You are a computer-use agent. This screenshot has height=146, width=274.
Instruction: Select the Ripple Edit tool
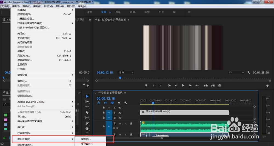tap(87, 107)
